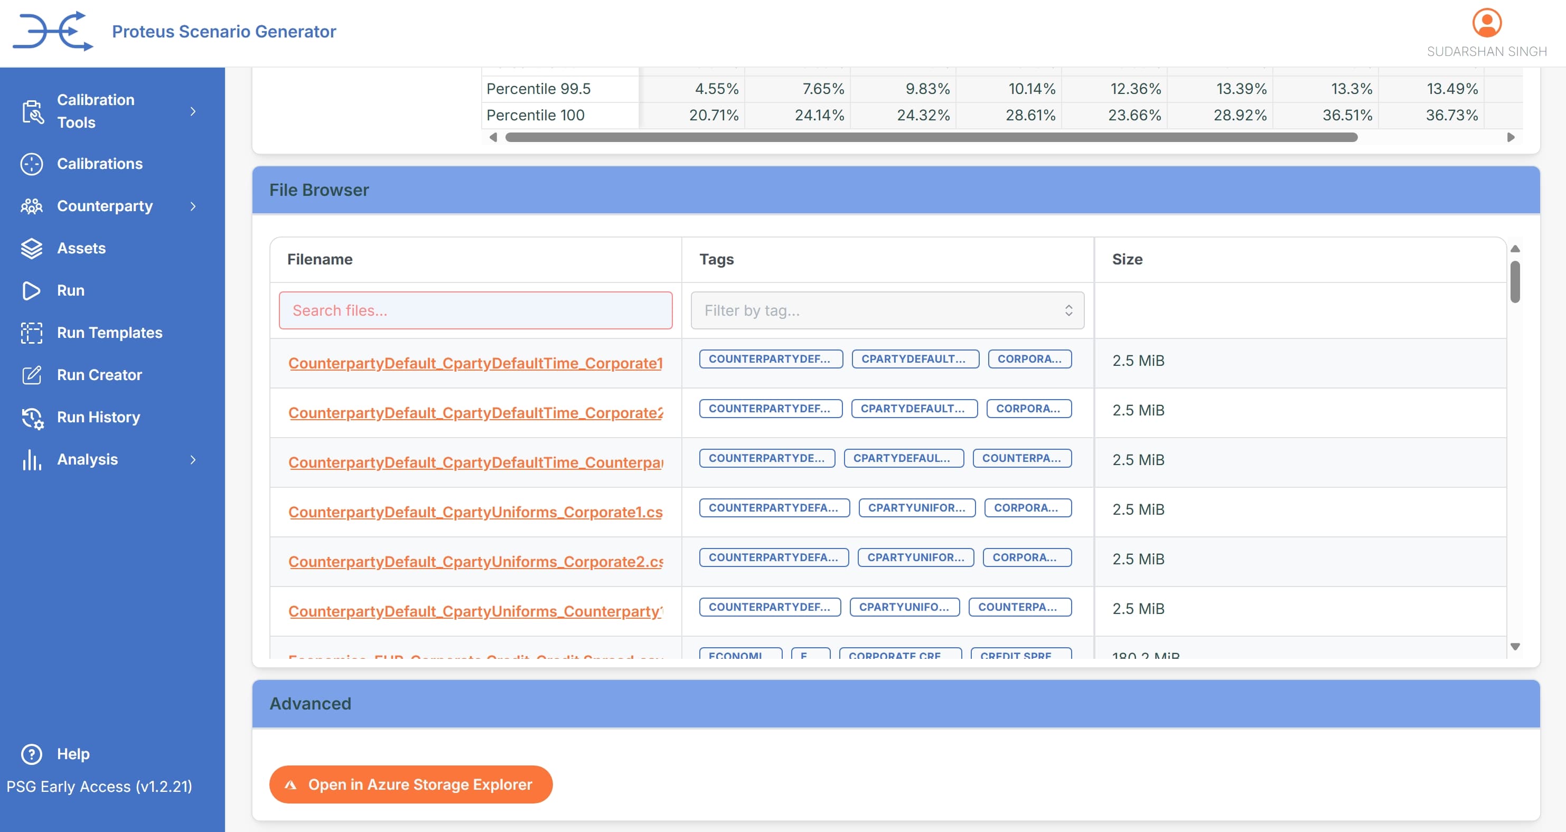Click the Assets layers icon

(32, 249)
